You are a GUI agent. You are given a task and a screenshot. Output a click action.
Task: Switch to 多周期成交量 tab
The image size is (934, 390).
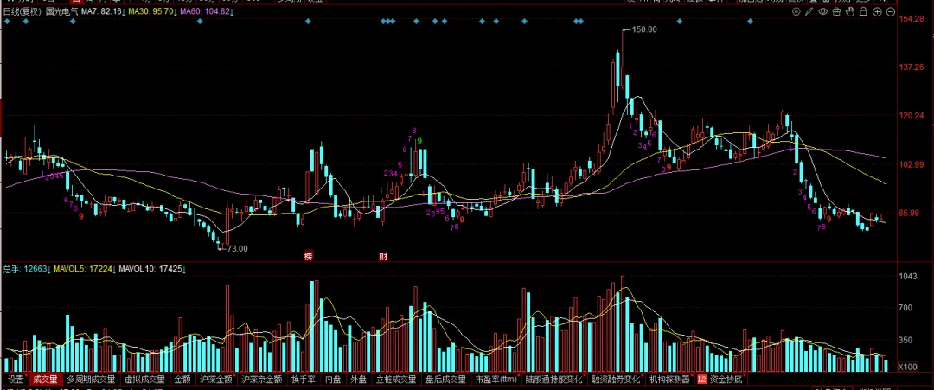pyautogui.click(x=91, y=379)
